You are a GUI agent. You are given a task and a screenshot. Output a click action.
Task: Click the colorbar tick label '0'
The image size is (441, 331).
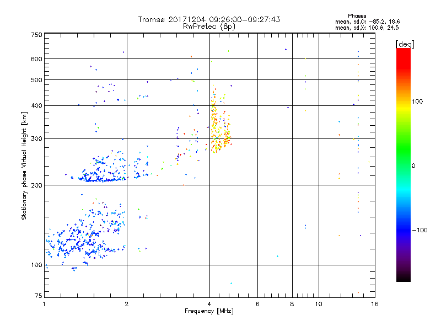point(413,166)
